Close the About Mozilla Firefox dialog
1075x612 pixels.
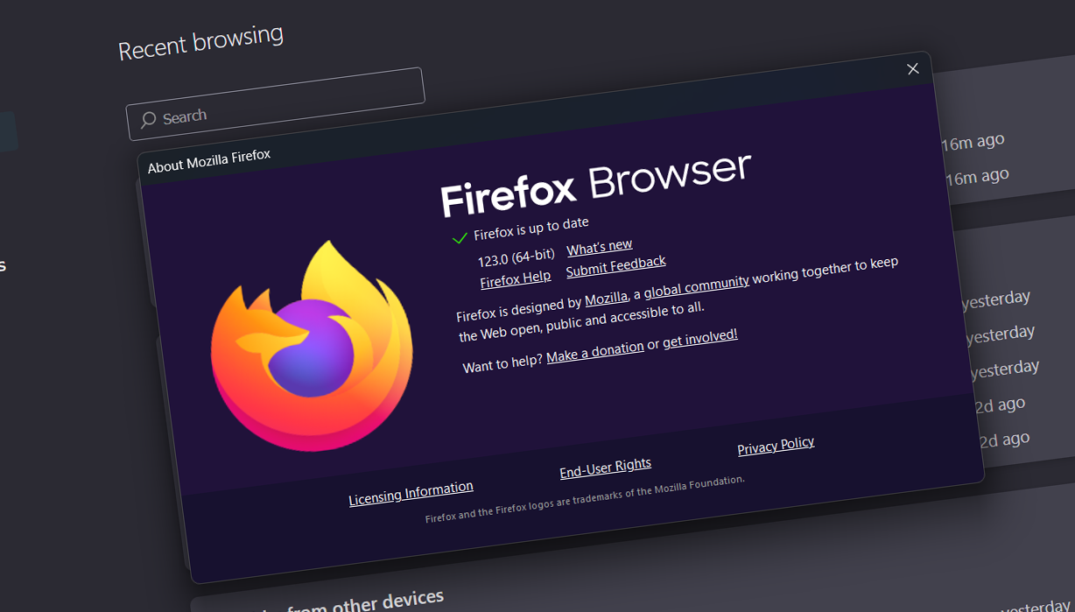tap(913, 69)
